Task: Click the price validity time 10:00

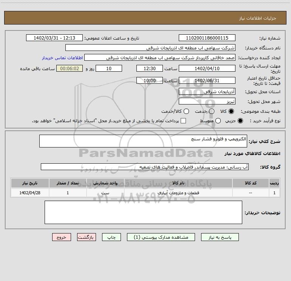Action: coord(150,80)
